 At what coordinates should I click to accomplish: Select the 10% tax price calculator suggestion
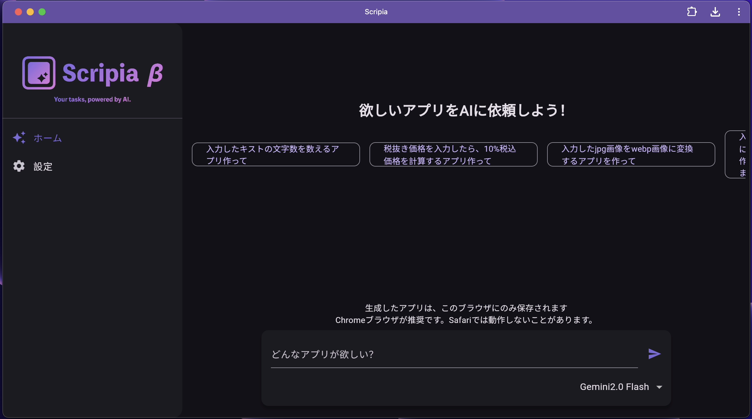[453, 154]
